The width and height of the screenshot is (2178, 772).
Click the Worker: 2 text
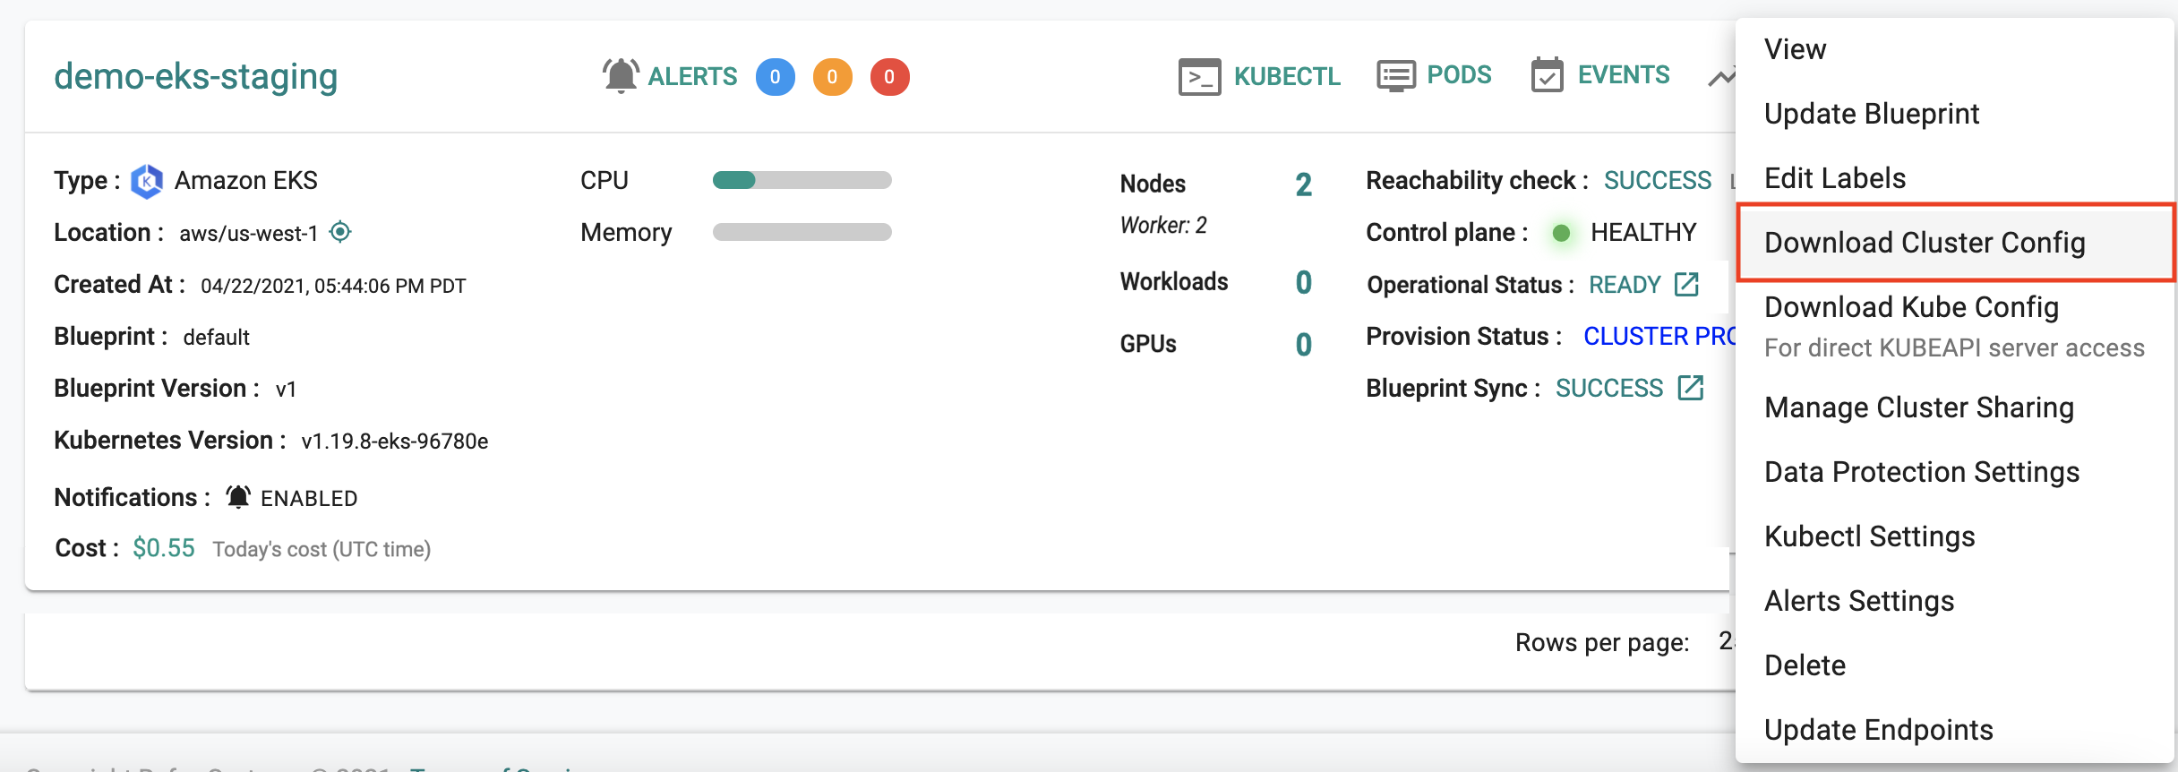tap(1163, 225)
